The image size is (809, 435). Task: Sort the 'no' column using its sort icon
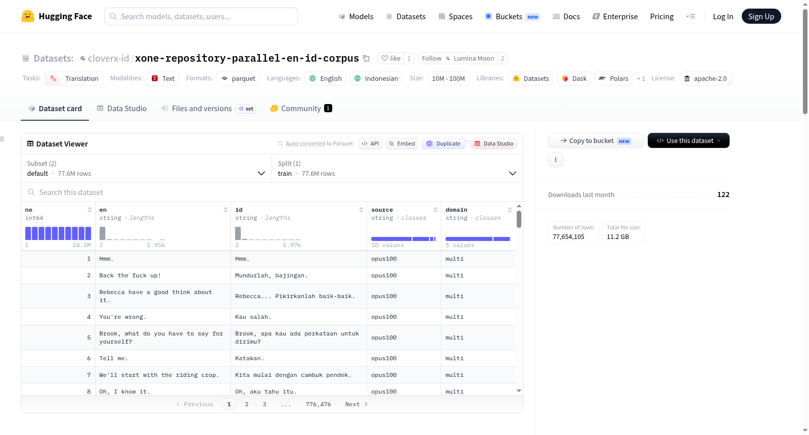[x=89, y=210]
